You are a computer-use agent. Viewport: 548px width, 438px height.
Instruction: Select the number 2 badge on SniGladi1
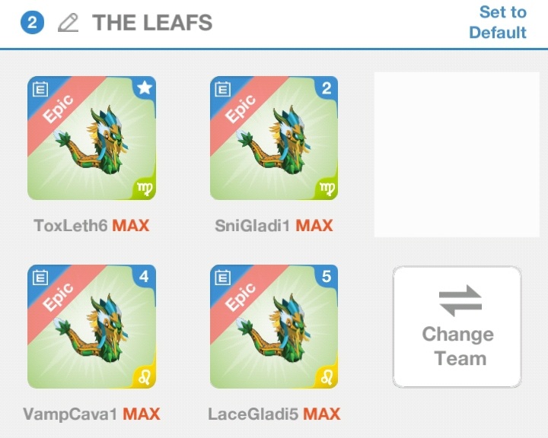tap(327, 88)
